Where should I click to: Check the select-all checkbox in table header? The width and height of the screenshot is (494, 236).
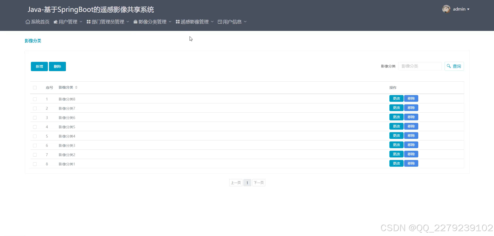coord(35,88)
